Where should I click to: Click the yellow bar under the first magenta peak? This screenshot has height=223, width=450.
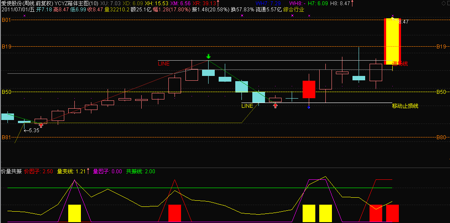coord(74,213)
